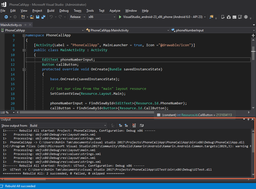Click the Save All icon
This screenshot has width=256, height=189.
point(43,17)
